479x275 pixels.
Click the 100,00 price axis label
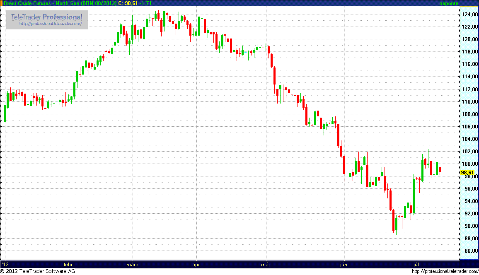(x=469, y=164)
